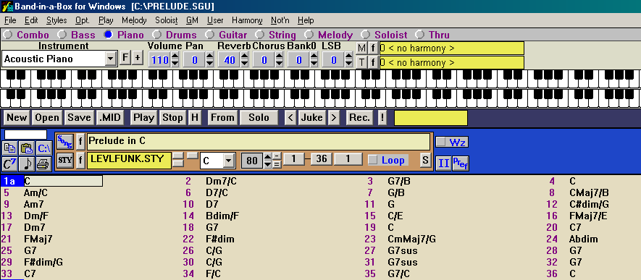Click the paste clipboard icon
This screenshot has width=641, height=280.
pyautogui.click(x=27, y=148)
